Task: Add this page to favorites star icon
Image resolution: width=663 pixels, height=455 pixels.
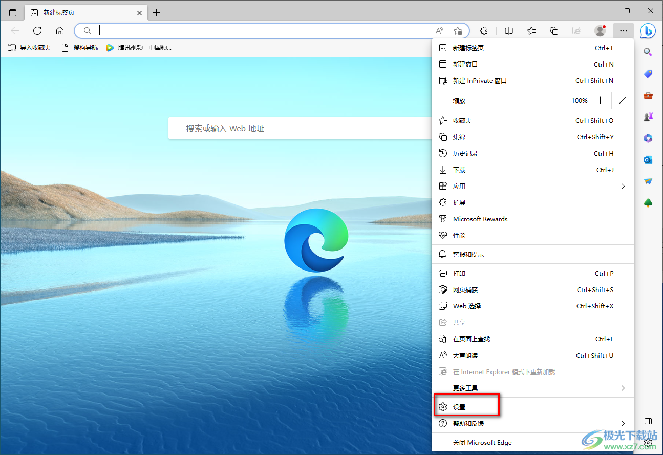Action: [458, 31]
